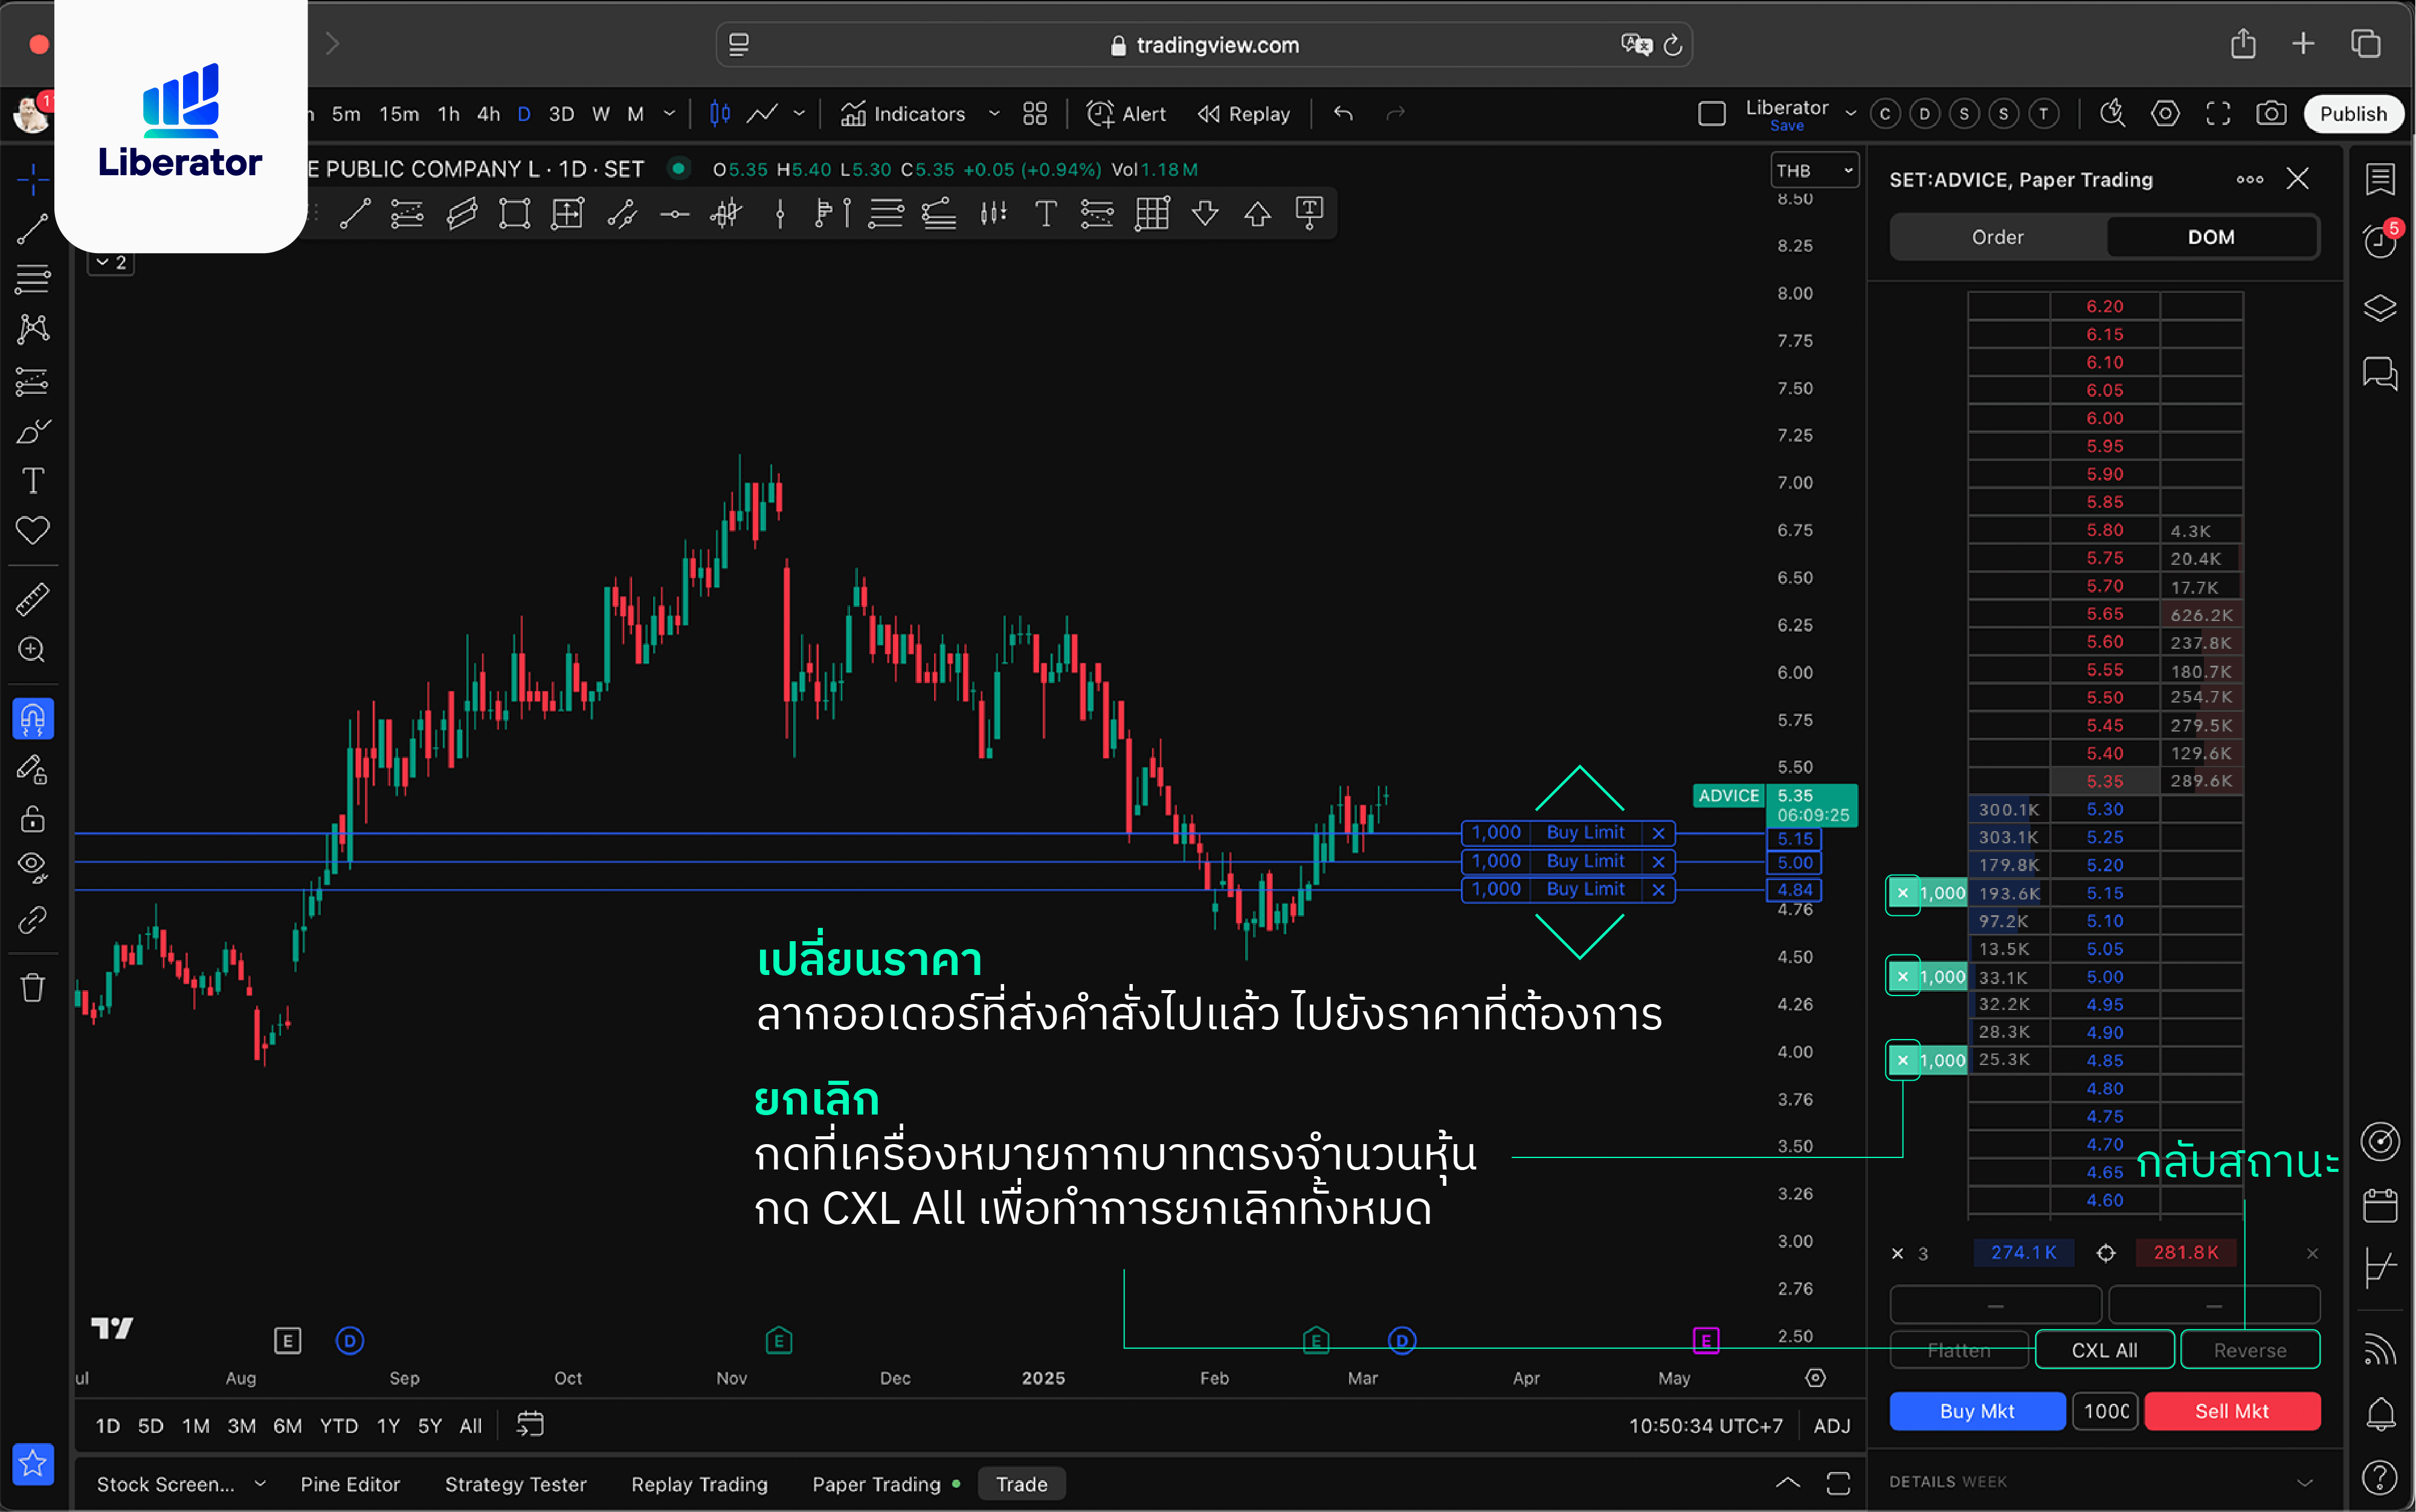The width and height of the screenshot is (2416, 1512).
Task: Open the Help Center question icon
Action: click(2380, 1477)
